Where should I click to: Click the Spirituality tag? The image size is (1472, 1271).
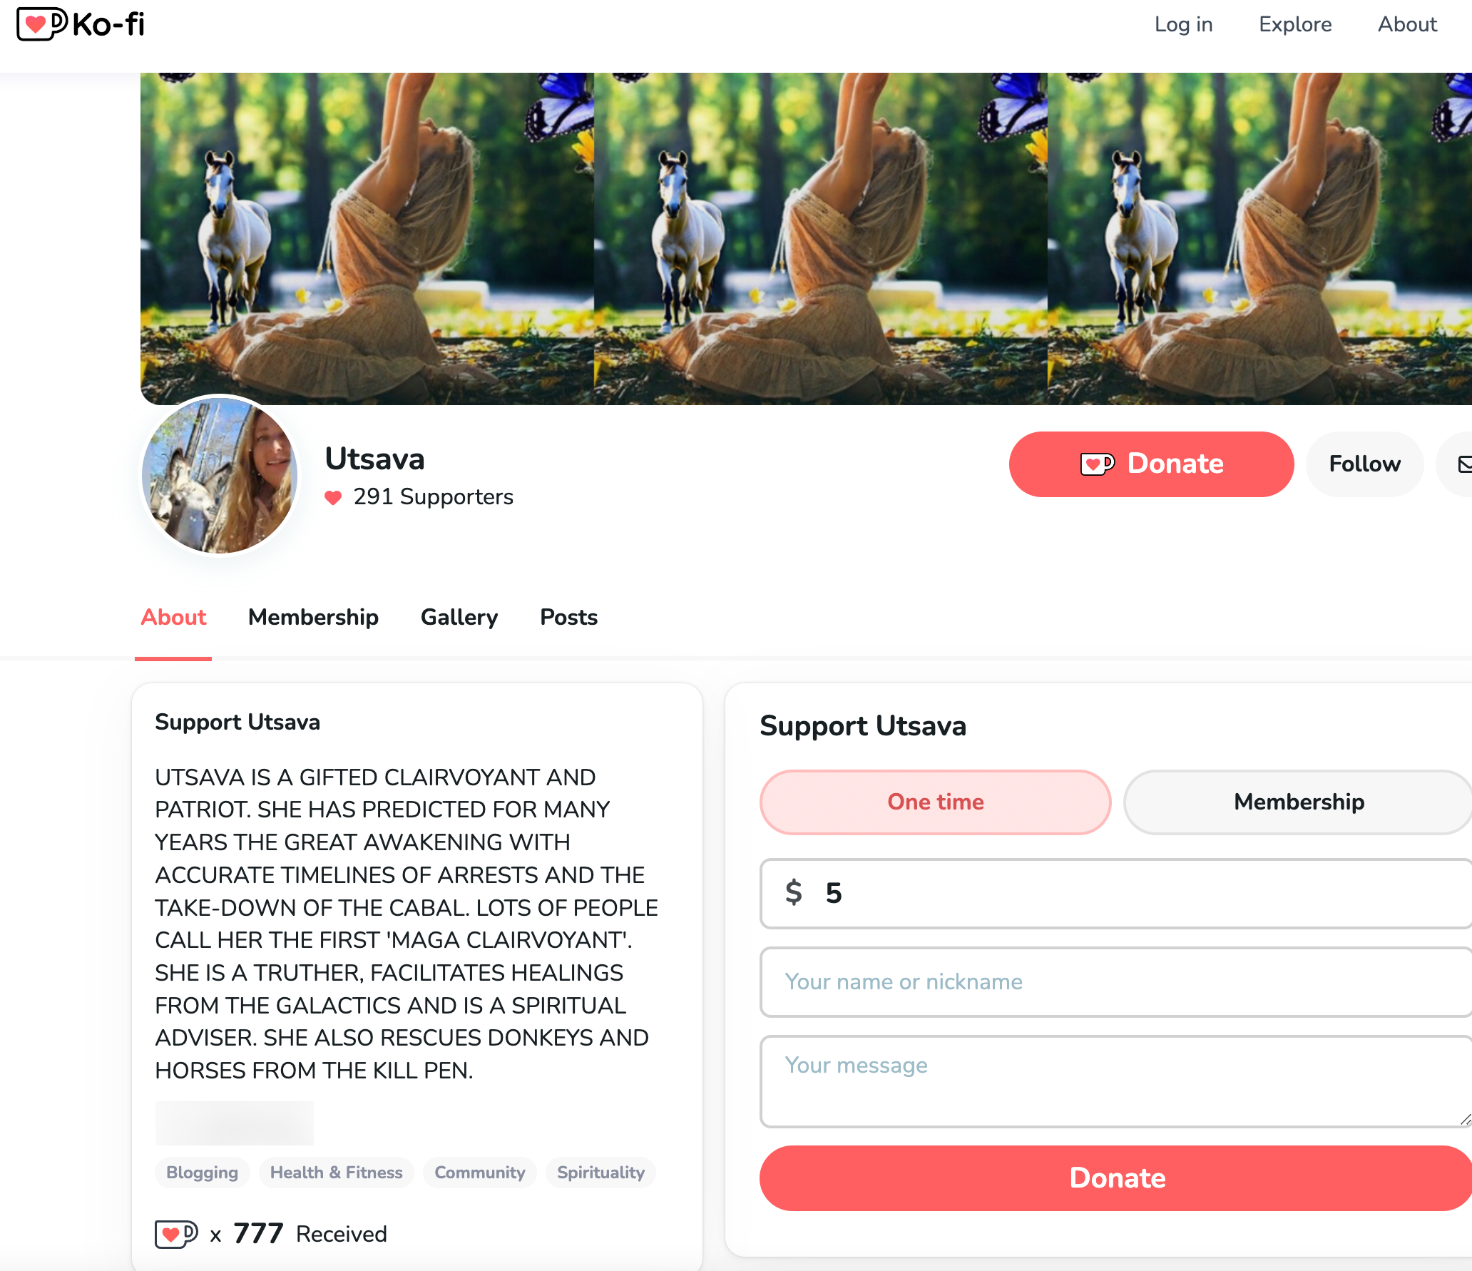pyautogui.click(x=600, y=1173)
